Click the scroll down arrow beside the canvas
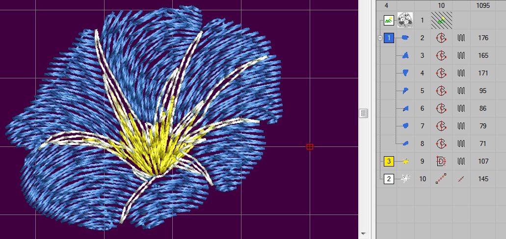The width and height of the screenshot is (506, 239). (x=363, y=234)
